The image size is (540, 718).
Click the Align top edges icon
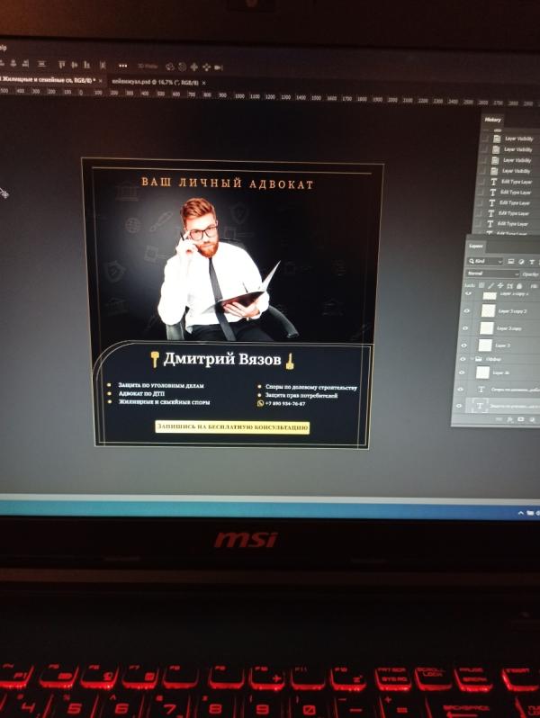coord(62,65)
